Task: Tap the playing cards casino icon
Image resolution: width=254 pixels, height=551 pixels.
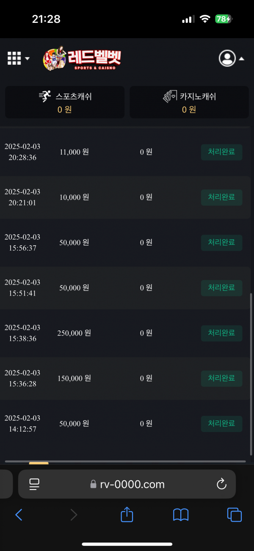Action: (170, 97)
